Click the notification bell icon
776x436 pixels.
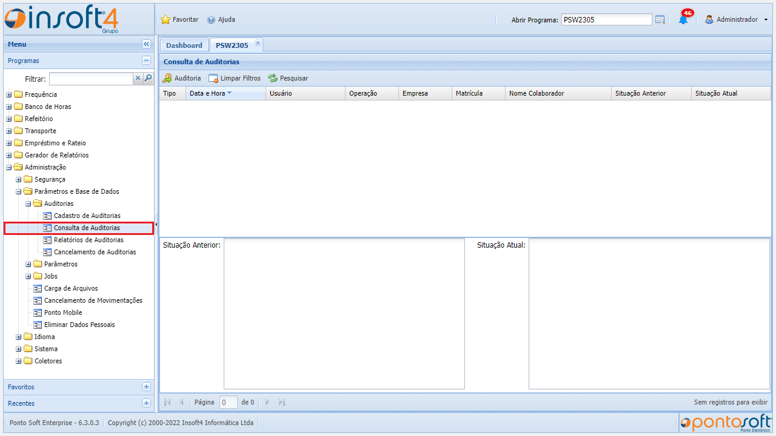point(683,19)
